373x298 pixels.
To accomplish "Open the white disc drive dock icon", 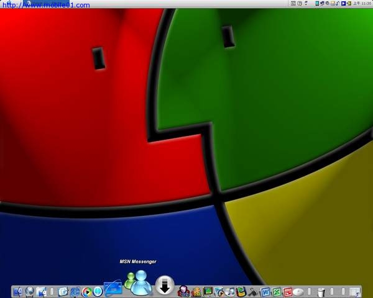I will pyautogui.click(x=298, y=292).
